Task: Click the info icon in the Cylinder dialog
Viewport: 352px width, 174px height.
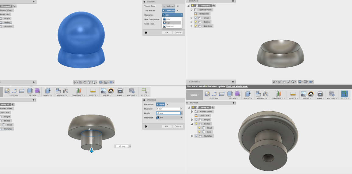Action: pyautogui.click(x=146, y=126)
